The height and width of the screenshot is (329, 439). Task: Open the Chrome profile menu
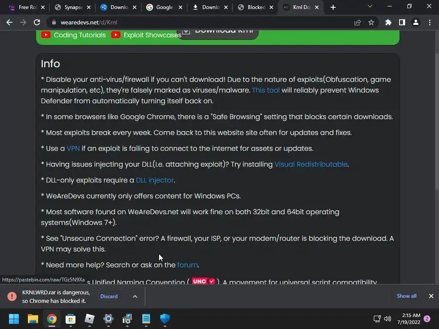(416, 22)
